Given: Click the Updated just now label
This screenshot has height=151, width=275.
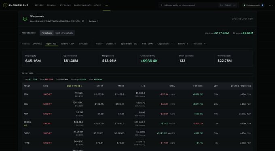Looking at the screenshot, I should click(242, 19).
